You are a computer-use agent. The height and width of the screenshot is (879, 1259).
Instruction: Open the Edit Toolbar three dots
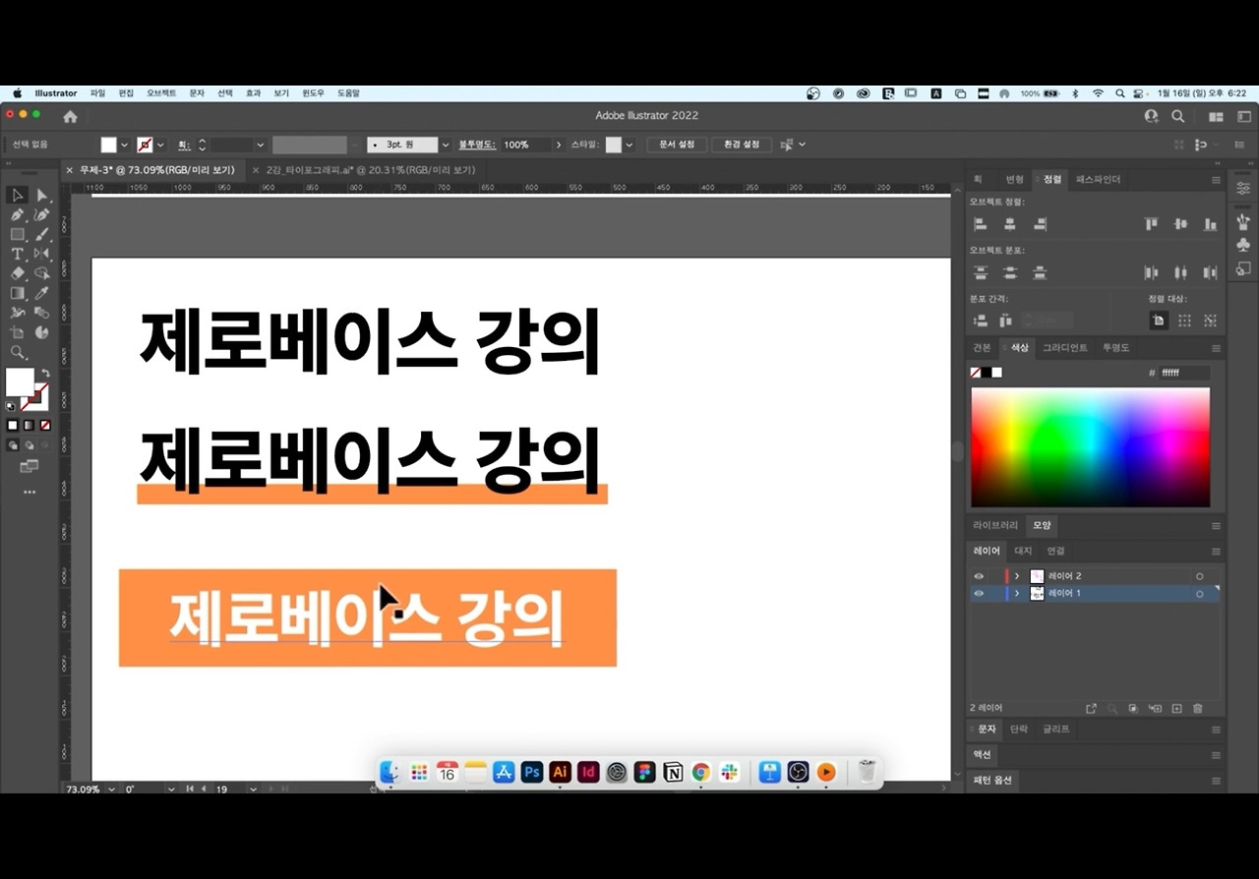coord(29,492)
